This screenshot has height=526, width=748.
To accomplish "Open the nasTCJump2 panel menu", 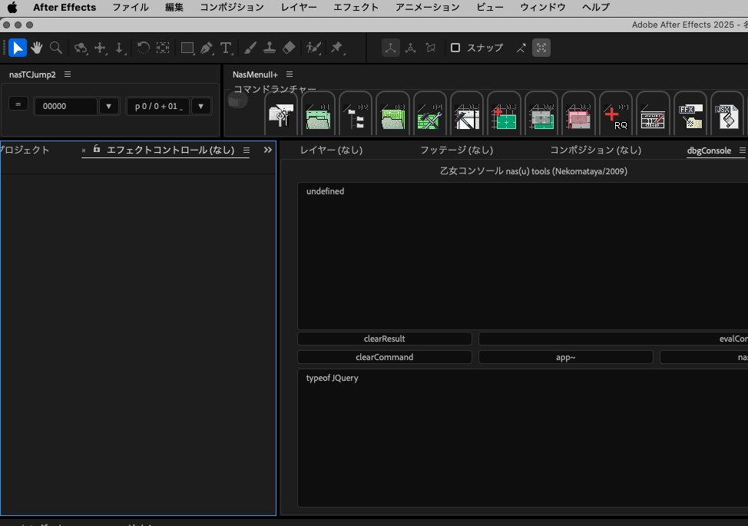I will (x=68, y=74).
